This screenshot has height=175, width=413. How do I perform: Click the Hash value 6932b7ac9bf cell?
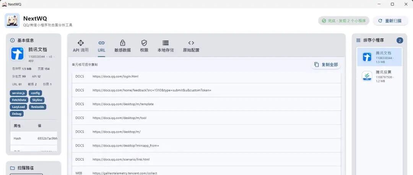pos(47,138)
